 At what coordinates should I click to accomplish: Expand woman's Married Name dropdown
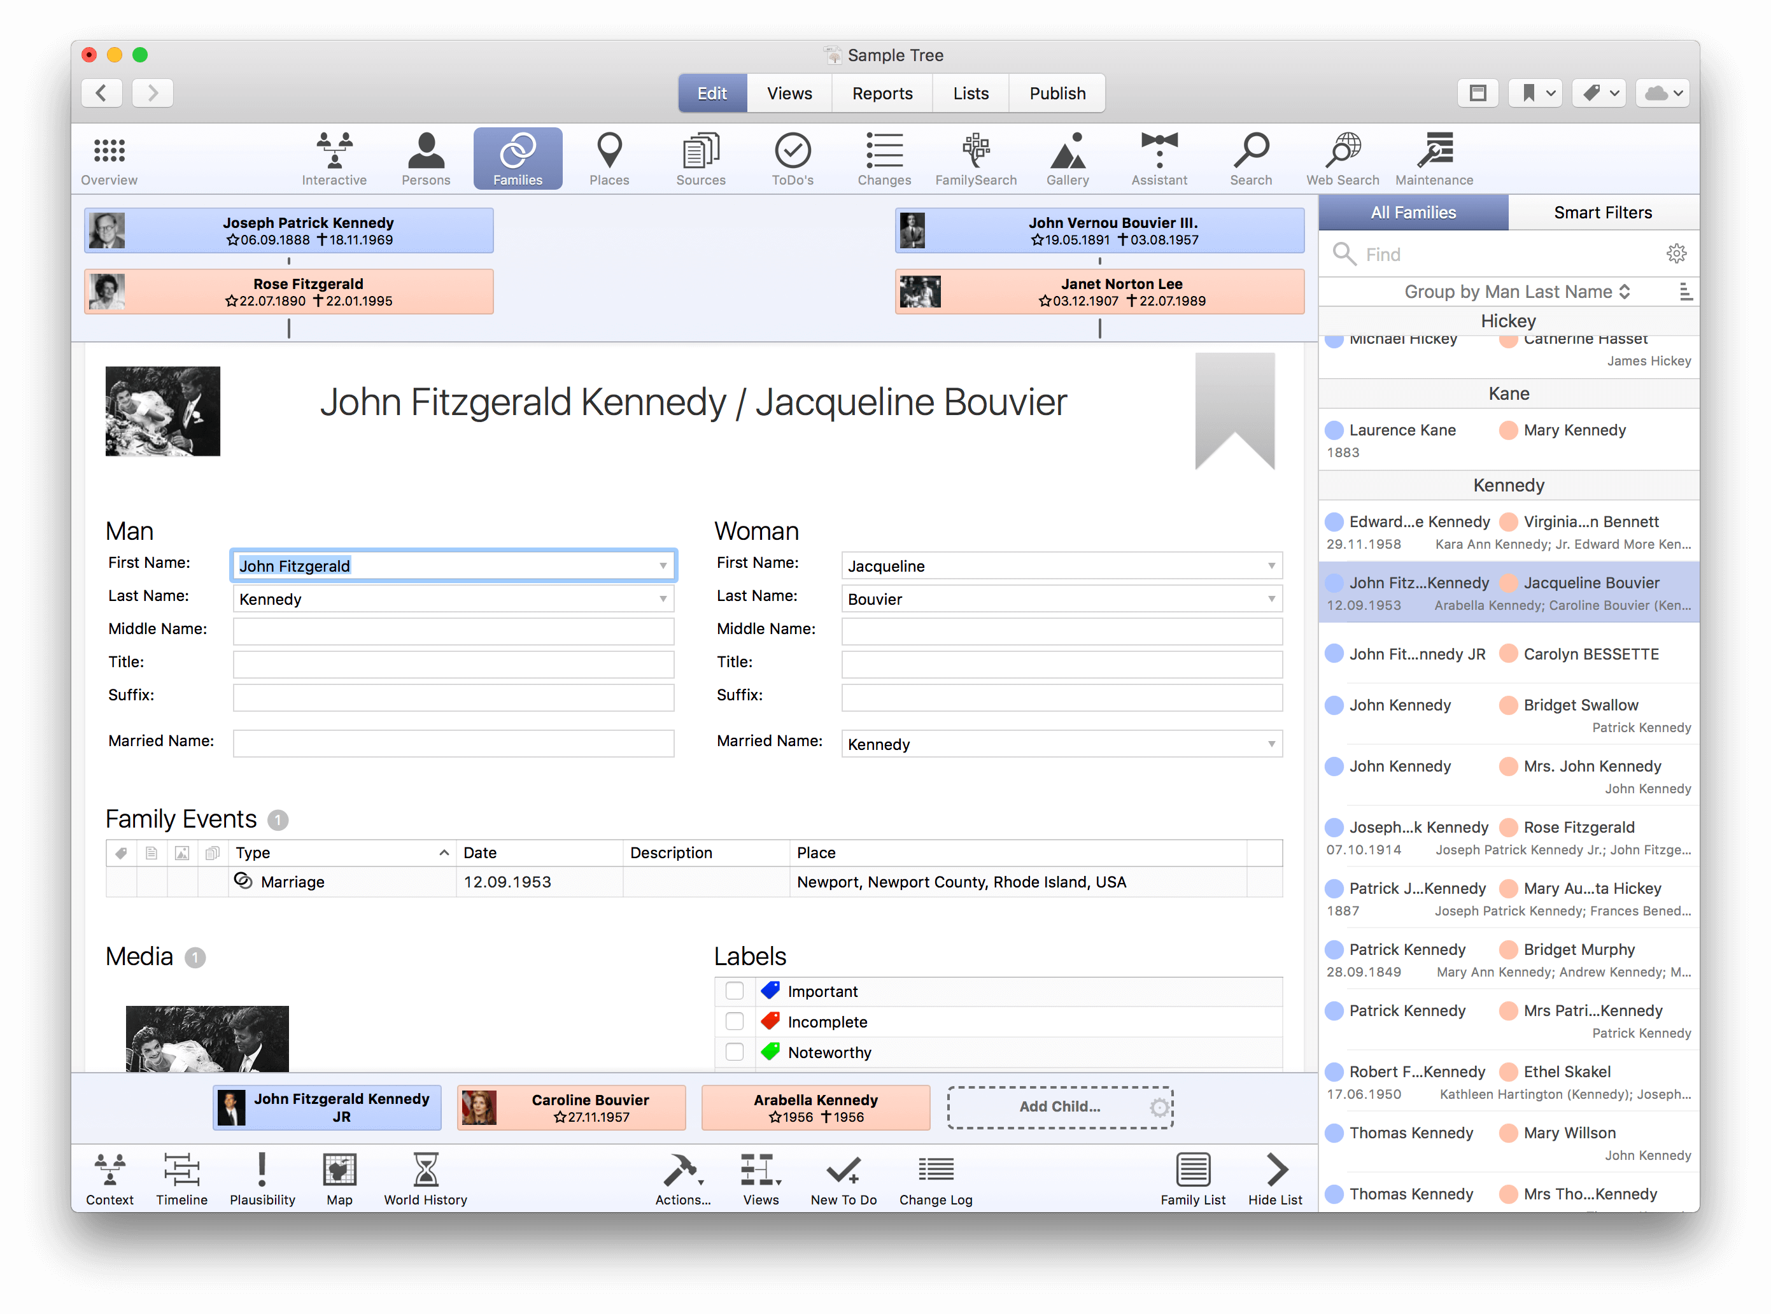(1271, 744)
